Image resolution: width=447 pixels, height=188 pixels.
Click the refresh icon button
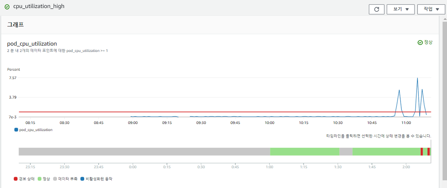376,9
